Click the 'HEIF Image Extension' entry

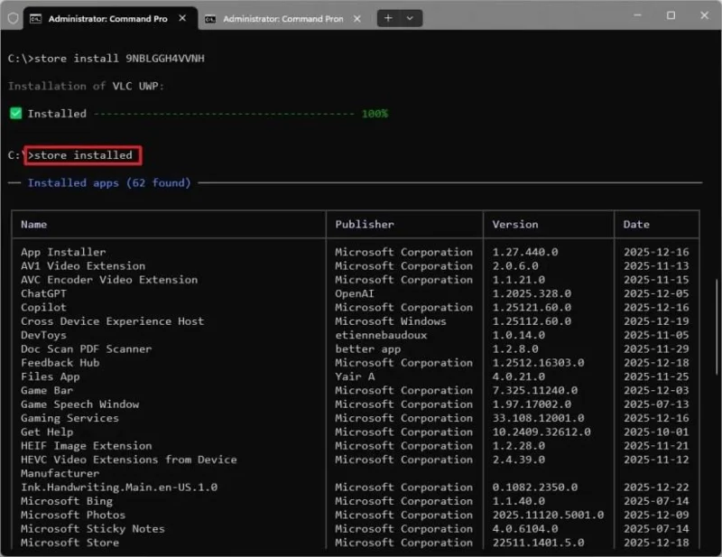(x=86, y=445)
